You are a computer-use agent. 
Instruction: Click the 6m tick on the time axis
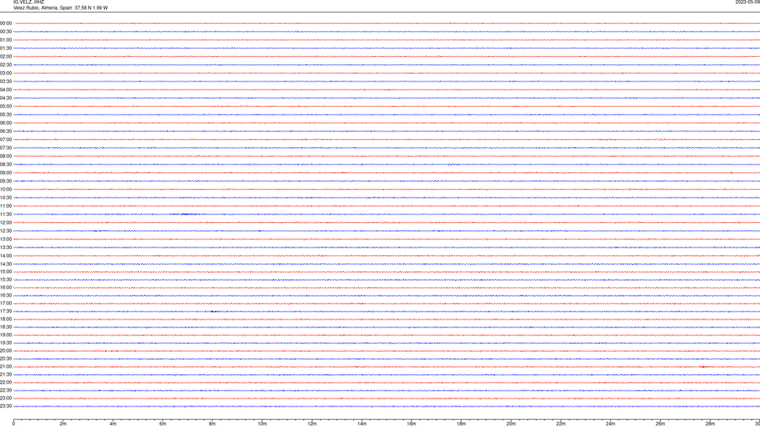point(162,424)
